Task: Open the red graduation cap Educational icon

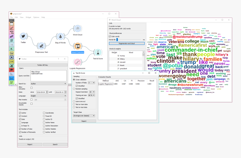Action: coord(11,70)
